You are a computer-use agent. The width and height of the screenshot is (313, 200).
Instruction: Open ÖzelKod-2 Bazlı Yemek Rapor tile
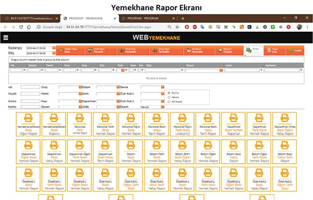click(x=182, y=179)
